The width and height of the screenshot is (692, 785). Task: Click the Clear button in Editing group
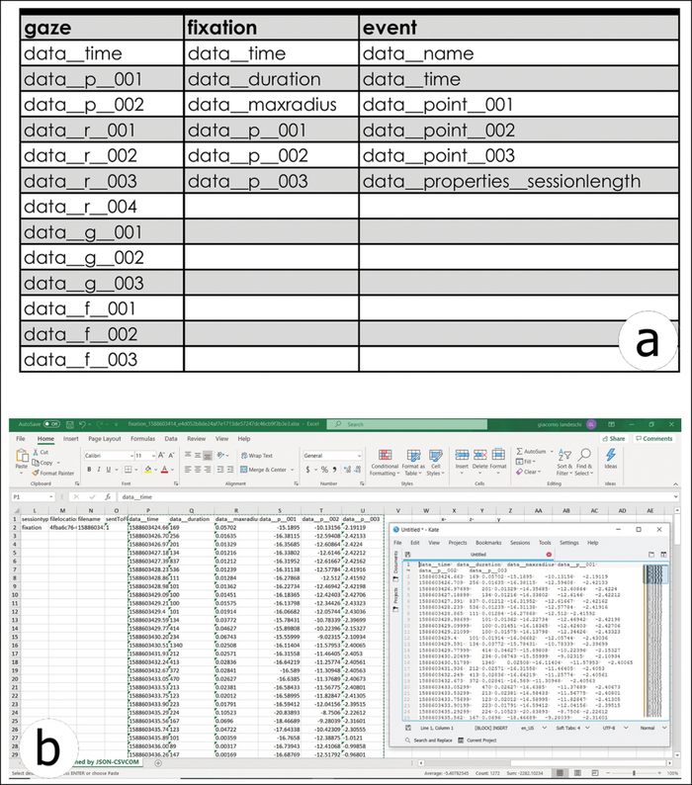click(x=526, y=472)
